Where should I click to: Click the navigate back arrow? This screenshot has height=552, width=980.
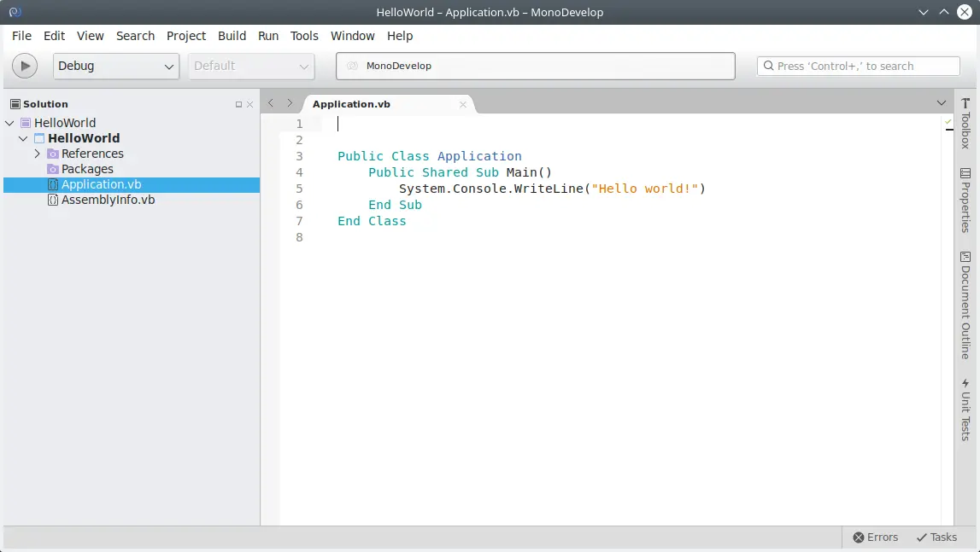270,102
